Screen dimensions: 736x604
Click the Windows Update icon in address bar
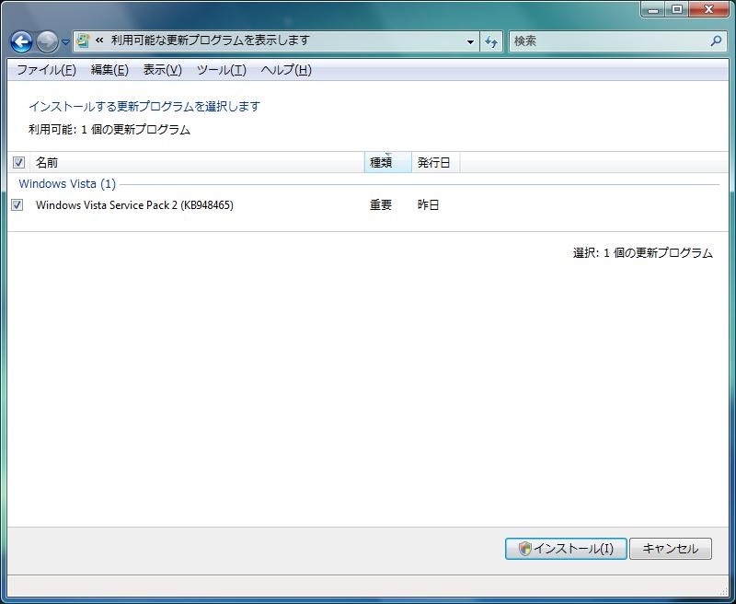click(x=83, y=41)
